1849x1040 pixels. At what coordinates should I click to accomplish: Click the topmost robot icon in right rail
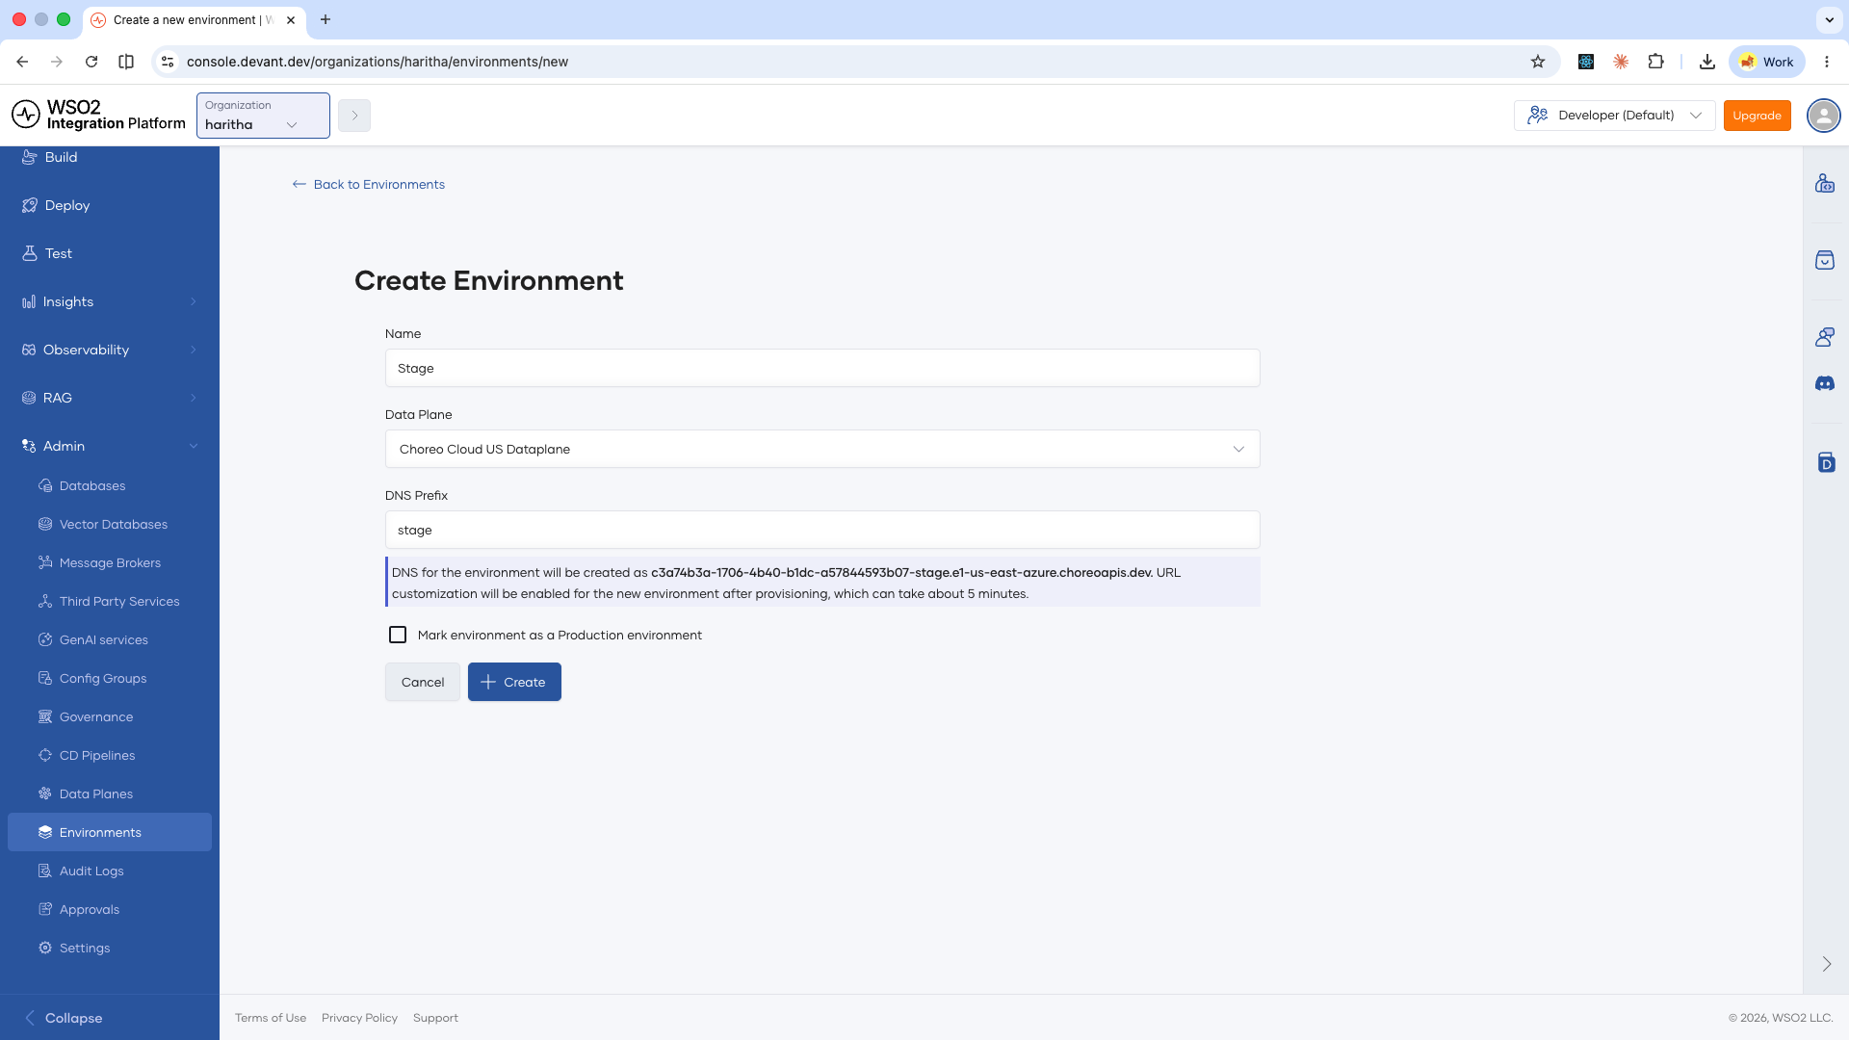(x=1825, y=183)
